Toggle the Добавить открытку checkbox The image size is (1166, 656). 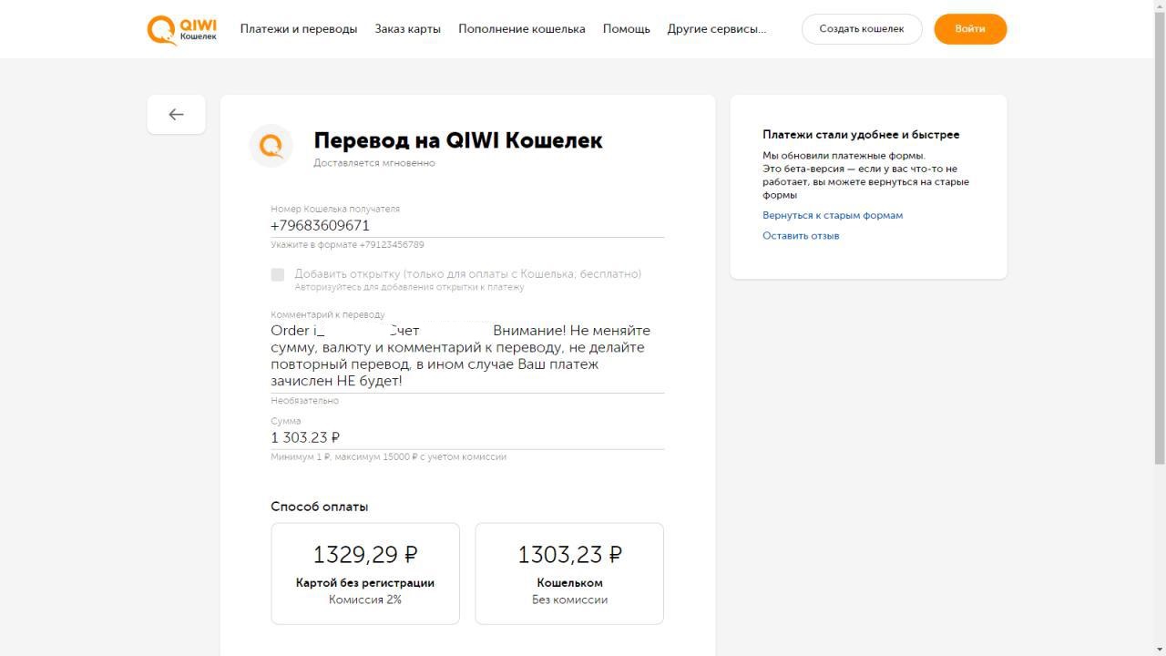[278, 274]
